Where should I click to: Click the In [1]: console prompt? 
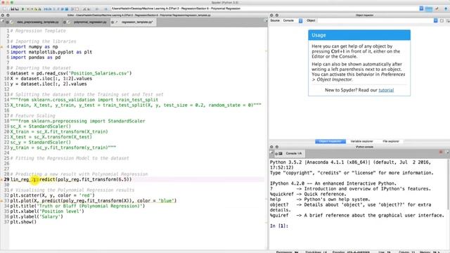[279, 226]
